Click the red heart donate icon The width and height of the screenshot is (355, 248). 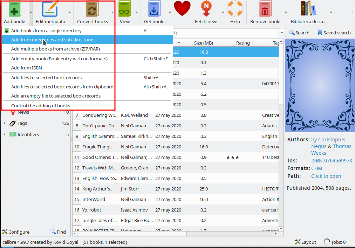tap(182, 8)
